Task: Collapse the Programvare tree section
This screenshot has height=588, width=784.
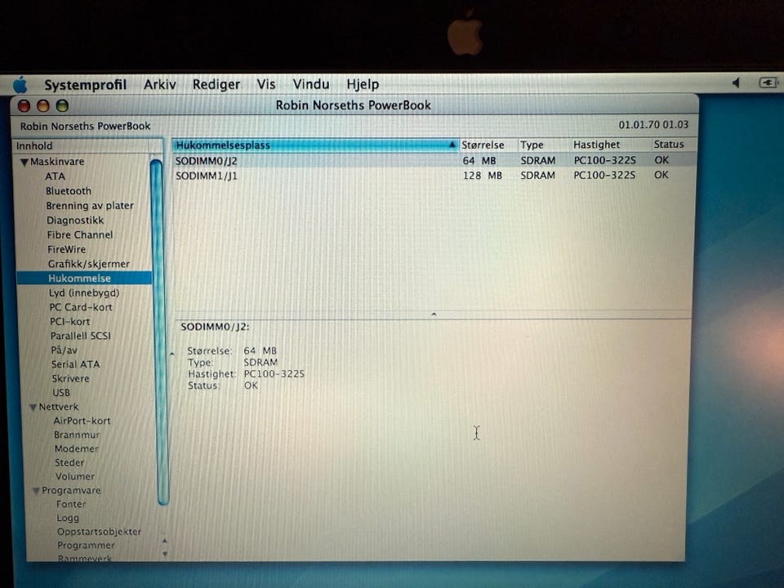Action: [x=36, y=491]
